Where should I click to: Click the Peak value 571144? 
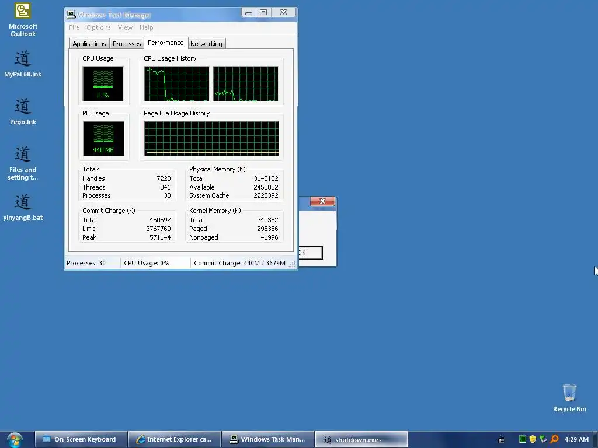160,238
